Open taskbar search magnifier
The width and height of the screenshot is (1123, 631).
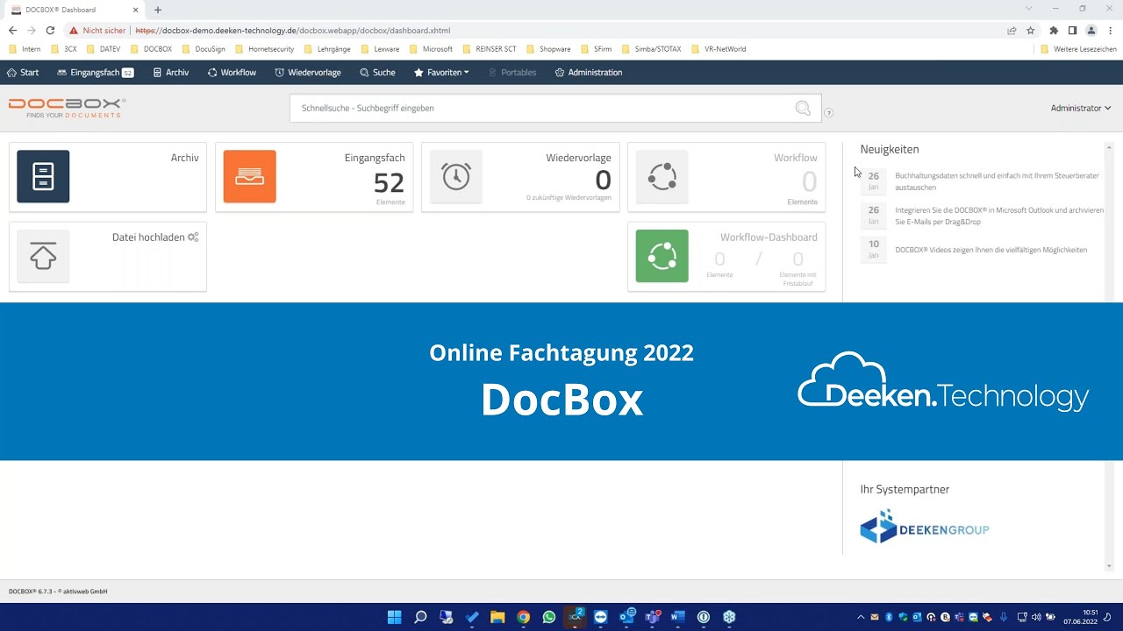420,617
